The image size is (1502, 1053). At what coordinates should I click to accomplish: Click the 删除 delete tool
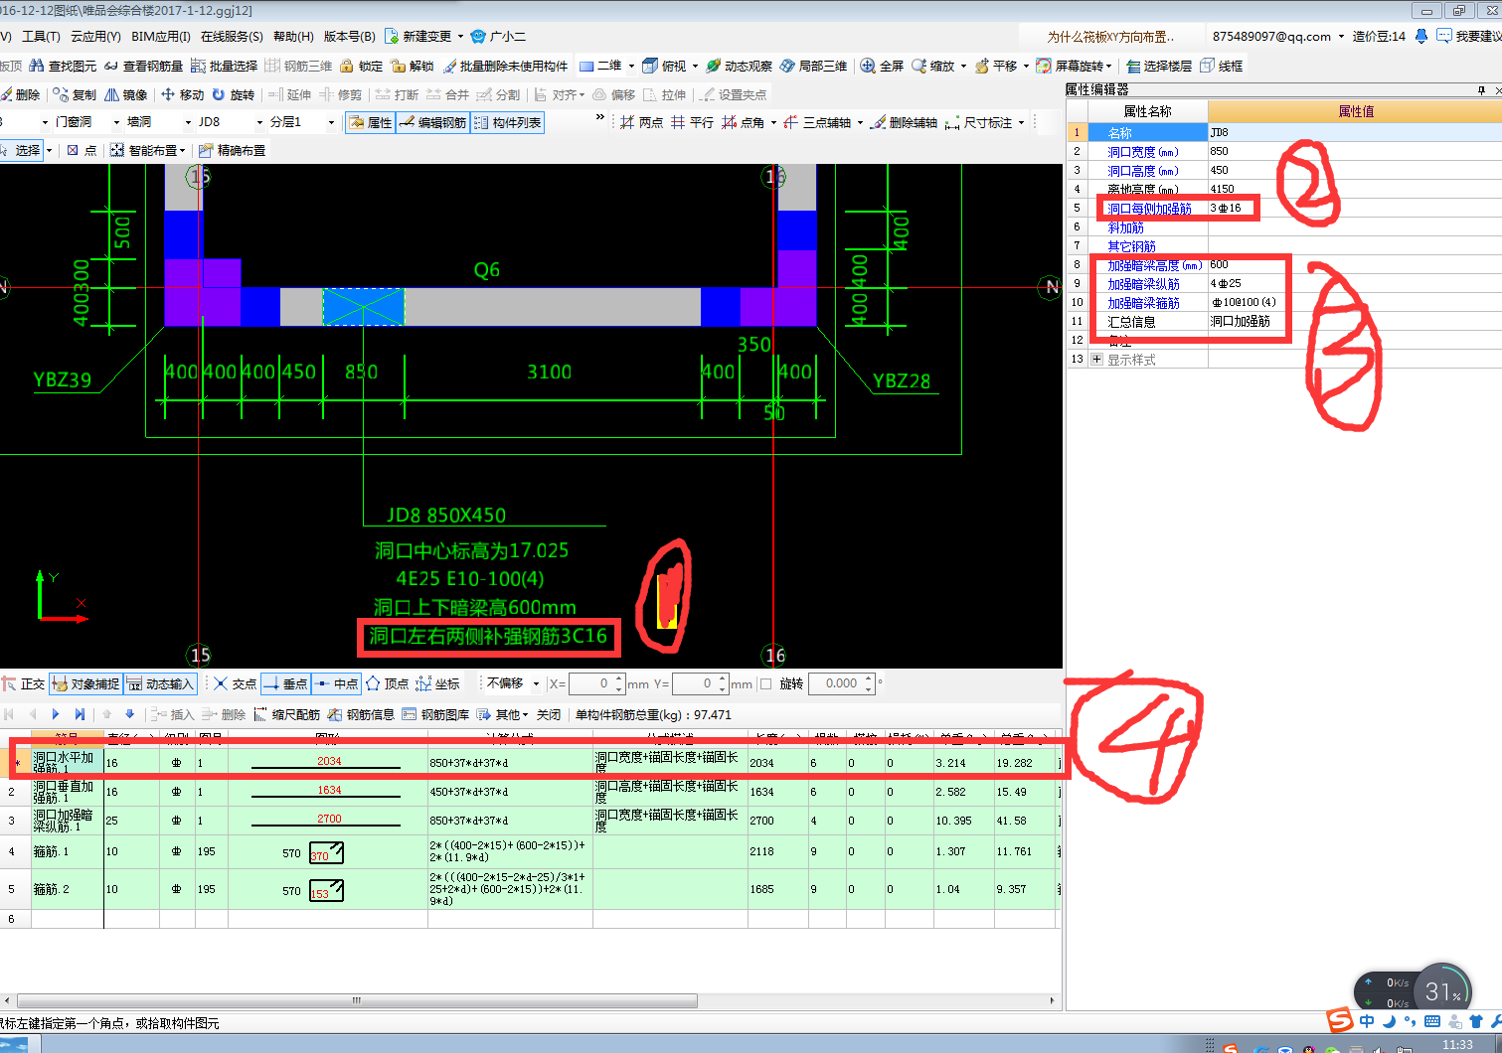pyautogui.click(x=20, y=94)
